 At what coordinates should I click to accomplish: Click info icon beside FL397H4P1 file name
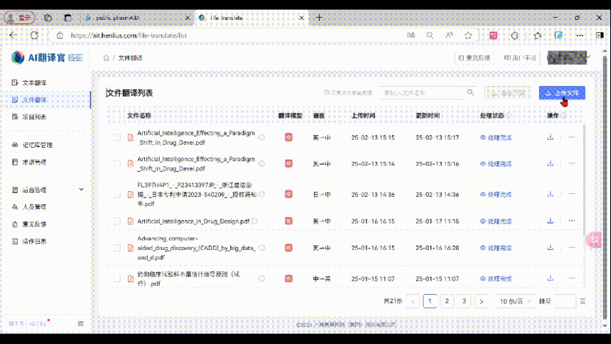tap(262, 194)
